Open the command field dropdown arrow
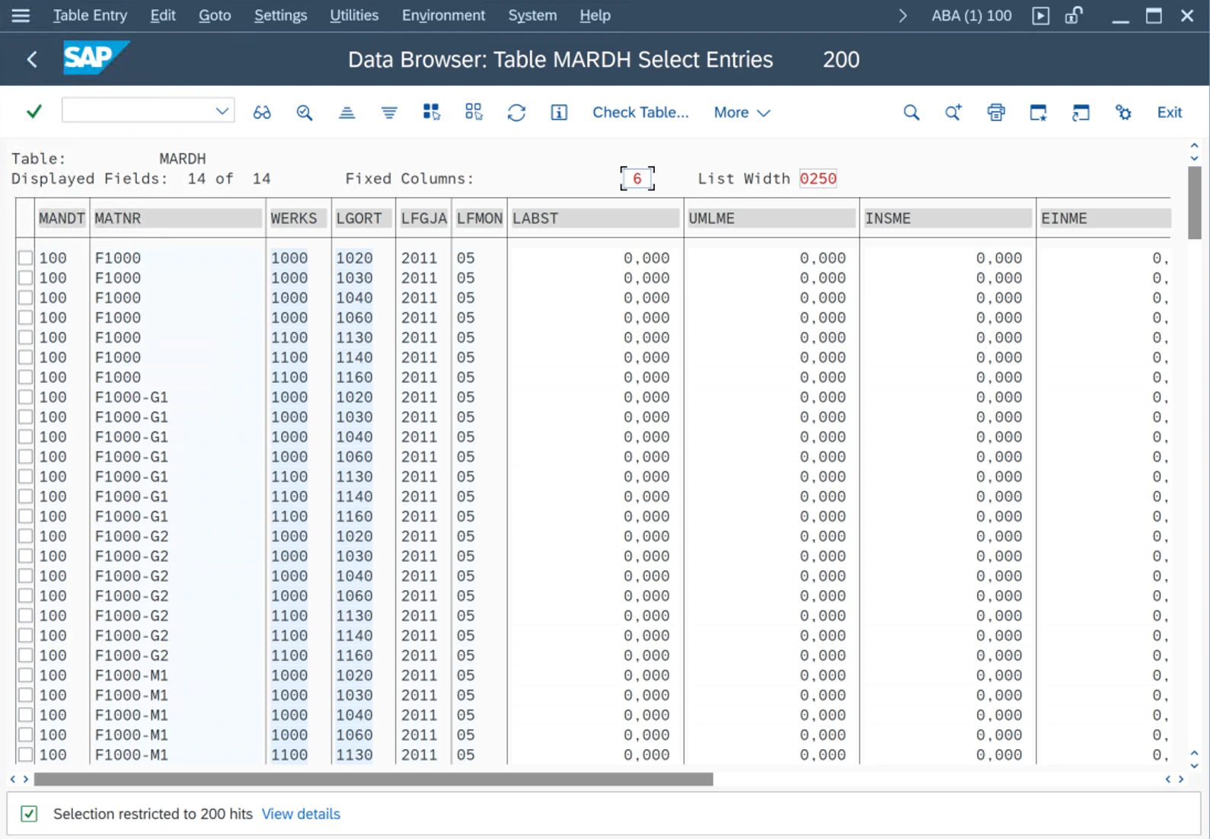 [222, 111]
